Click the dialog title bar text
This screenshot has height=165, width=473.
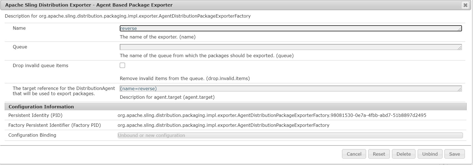[x=89, y=5]
